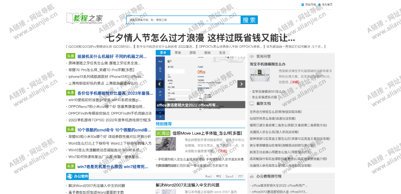Open iQOO8和iQOO8Pro有哪些区别 link

point(100,47)
